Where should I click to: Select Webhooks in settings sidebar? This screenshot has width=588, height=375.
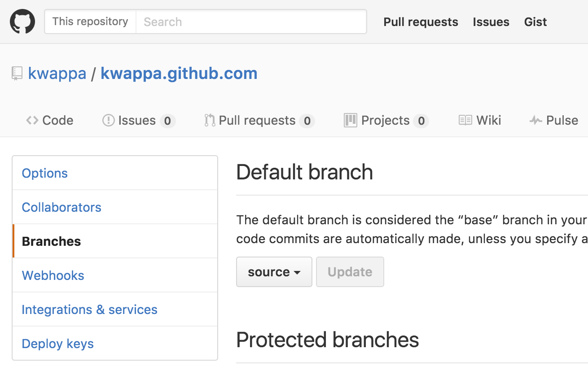tap(115, 275)
